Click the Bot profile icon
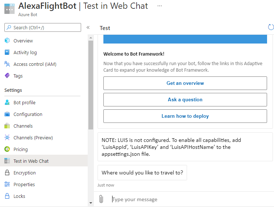 (7, 102)
